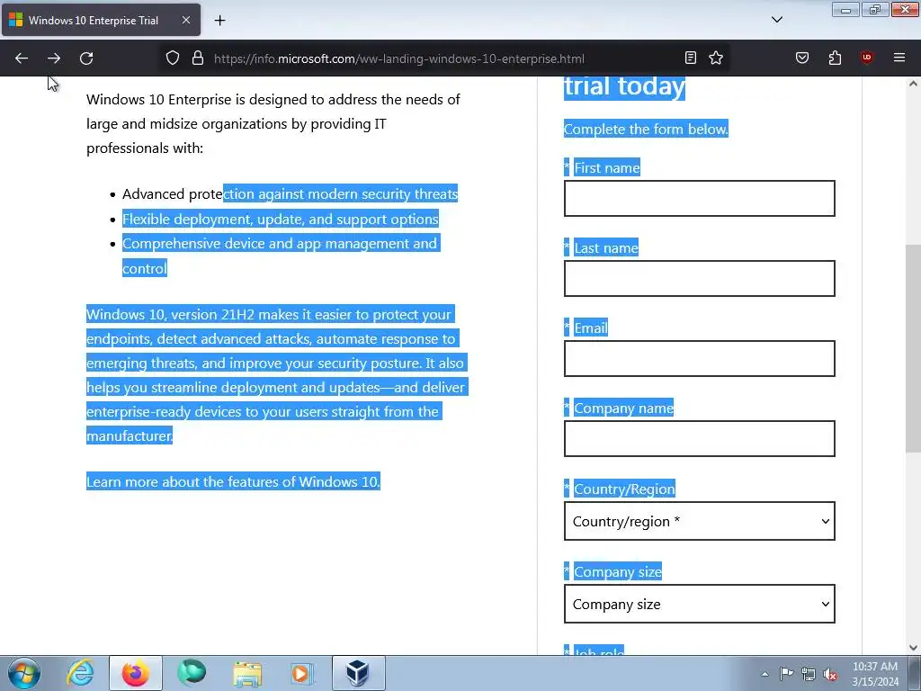Open Firefox application menu
921x691 pixels.
pyautogui.click(x=899, y=58)
